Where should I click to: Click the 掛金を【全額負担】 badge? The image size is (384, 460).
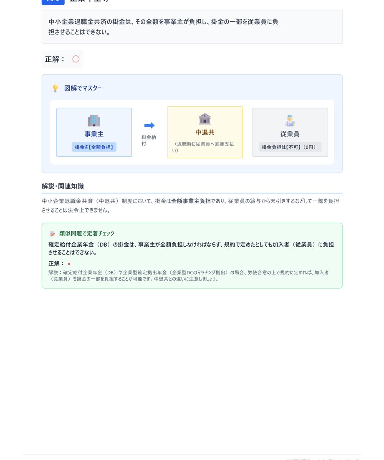point(94,147)
